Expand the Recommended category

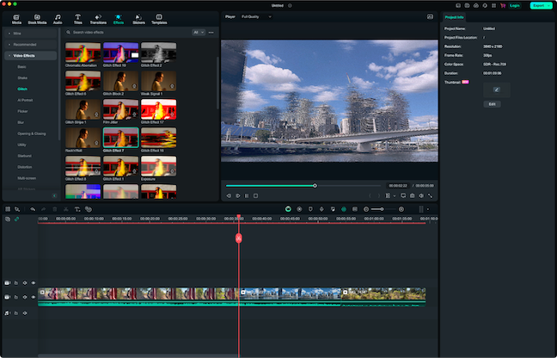(x=24, y=44)
